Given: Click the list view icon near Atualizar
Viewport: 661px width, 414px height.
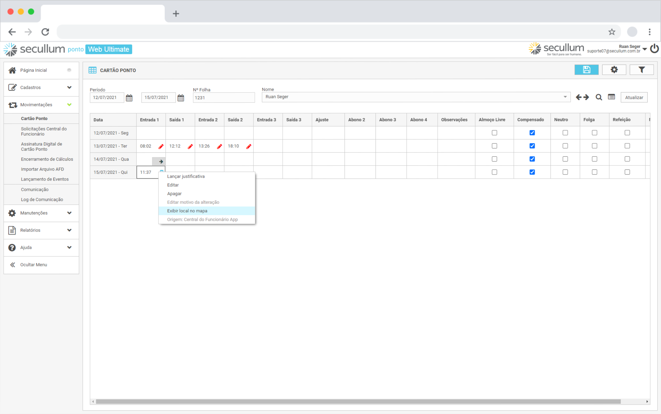Looking at the screenshot, I should [x=611, y=97].
